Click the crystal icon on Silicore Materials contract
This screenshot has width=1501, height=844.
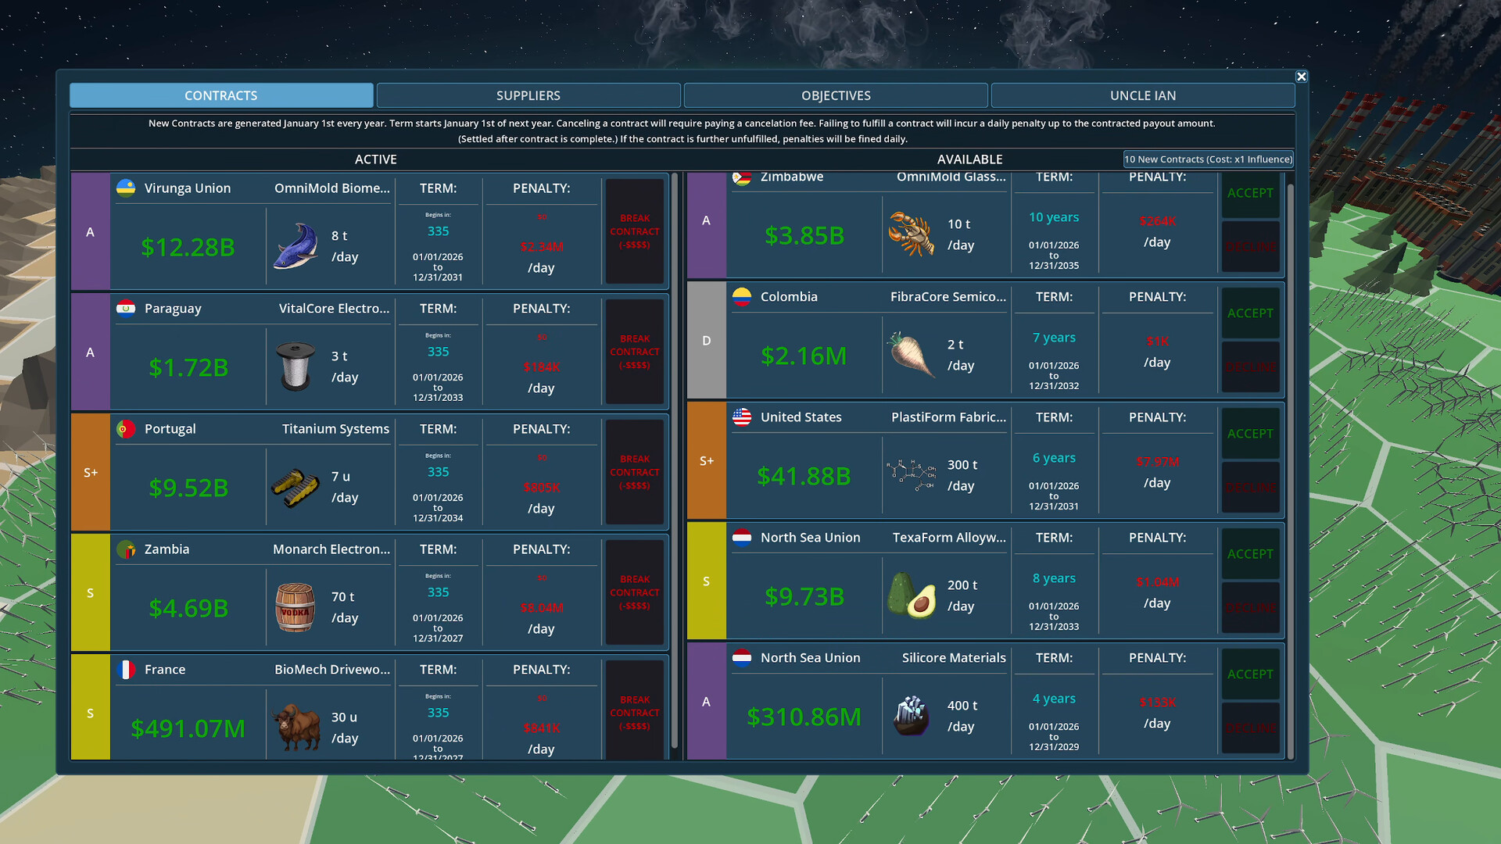point(911,713)
